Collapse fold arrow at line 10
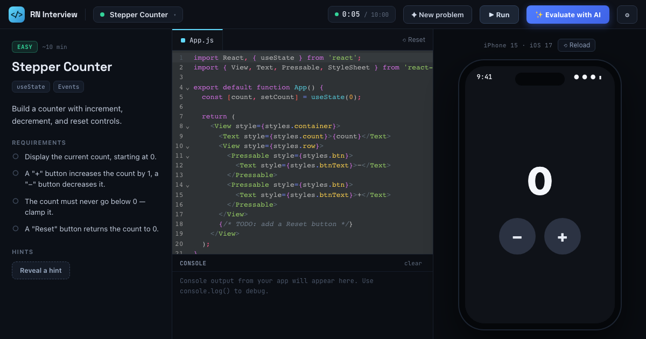The height and width of the screenshot is (339, 646). pos(187,146)
